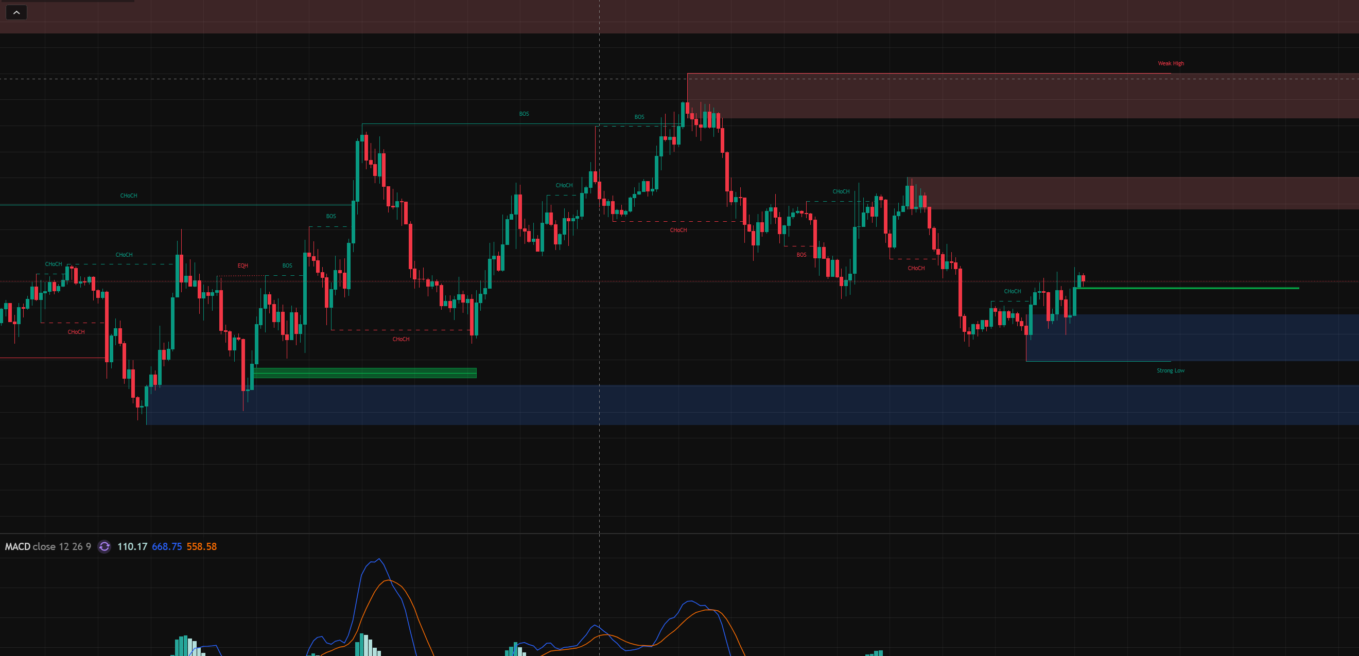The height and width of the screenshot is (656, 1359).
Task: Select the MACD indicator title label
Action: (x=18, y=546)
